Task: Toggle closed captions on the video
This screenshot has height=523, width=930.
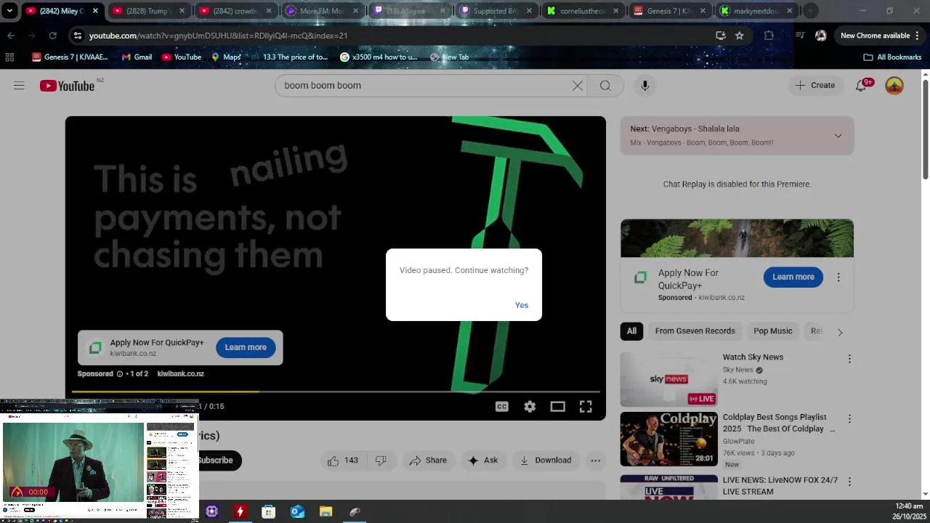Action: (501, 407)
